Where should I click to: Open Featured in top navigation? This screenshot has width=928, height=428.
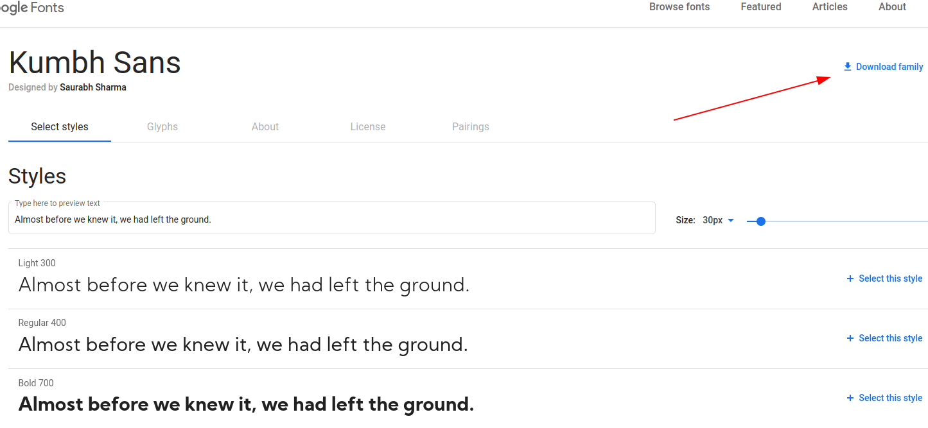click(x=761, y=7)
